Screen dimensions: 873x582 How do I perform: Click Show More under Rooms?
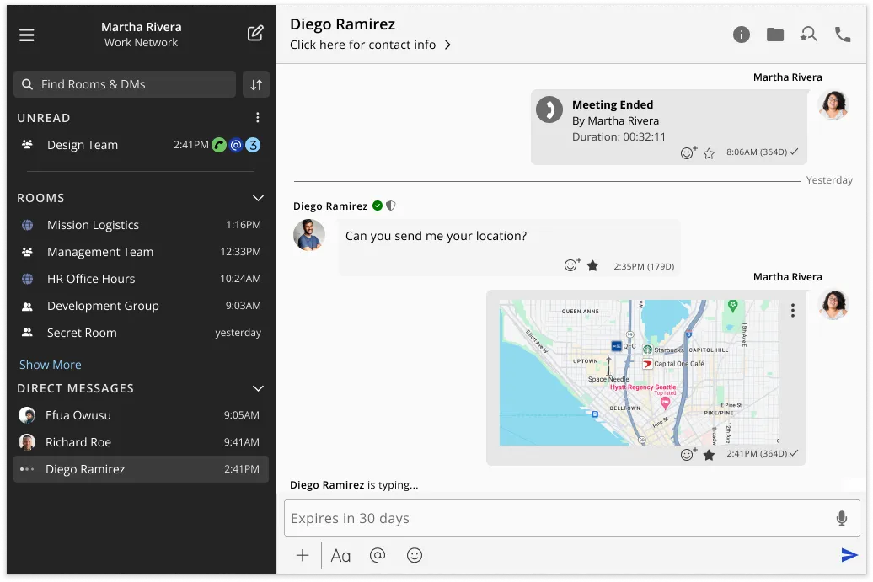coord(51,365)
